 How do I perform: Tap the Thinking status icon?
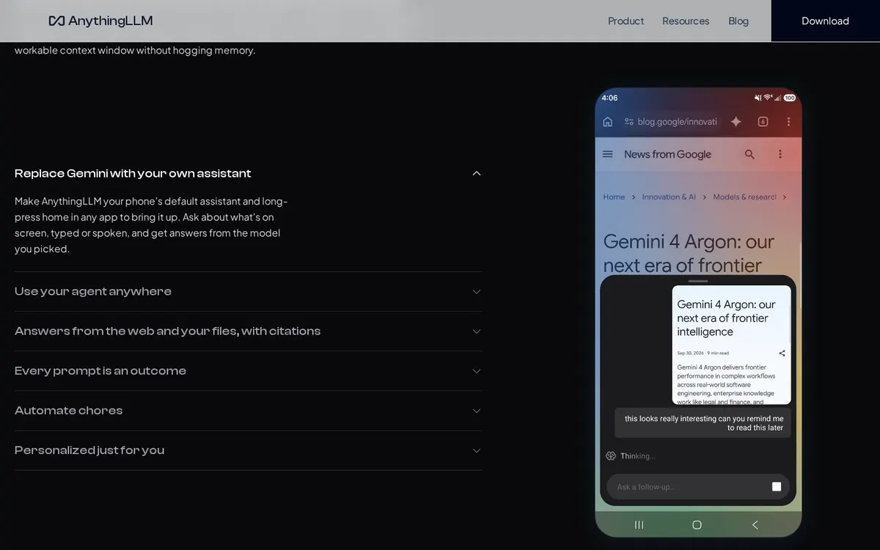tap(611, 456)
